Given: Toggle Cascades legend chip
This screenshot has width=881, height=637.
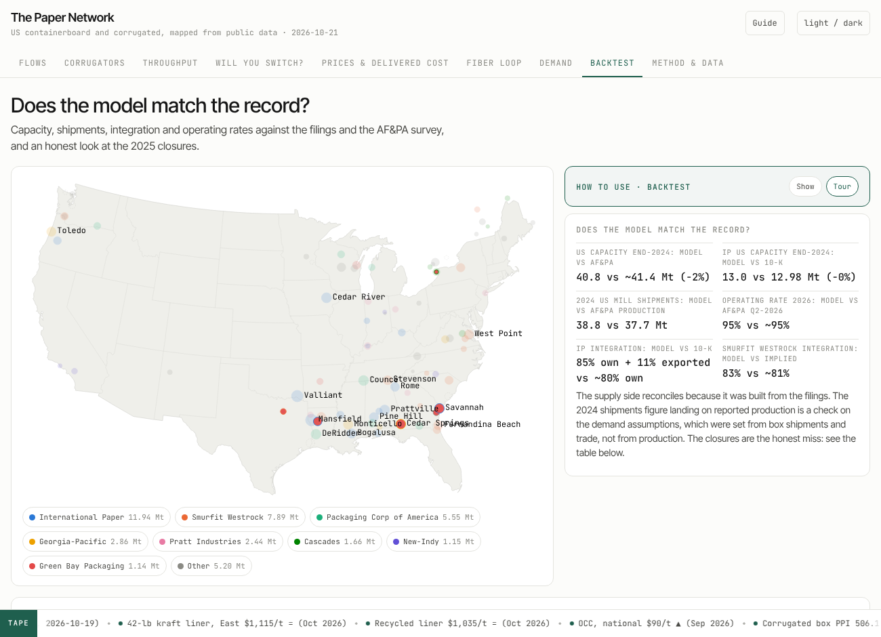Looking at the screenshot, I should [335, 541].
